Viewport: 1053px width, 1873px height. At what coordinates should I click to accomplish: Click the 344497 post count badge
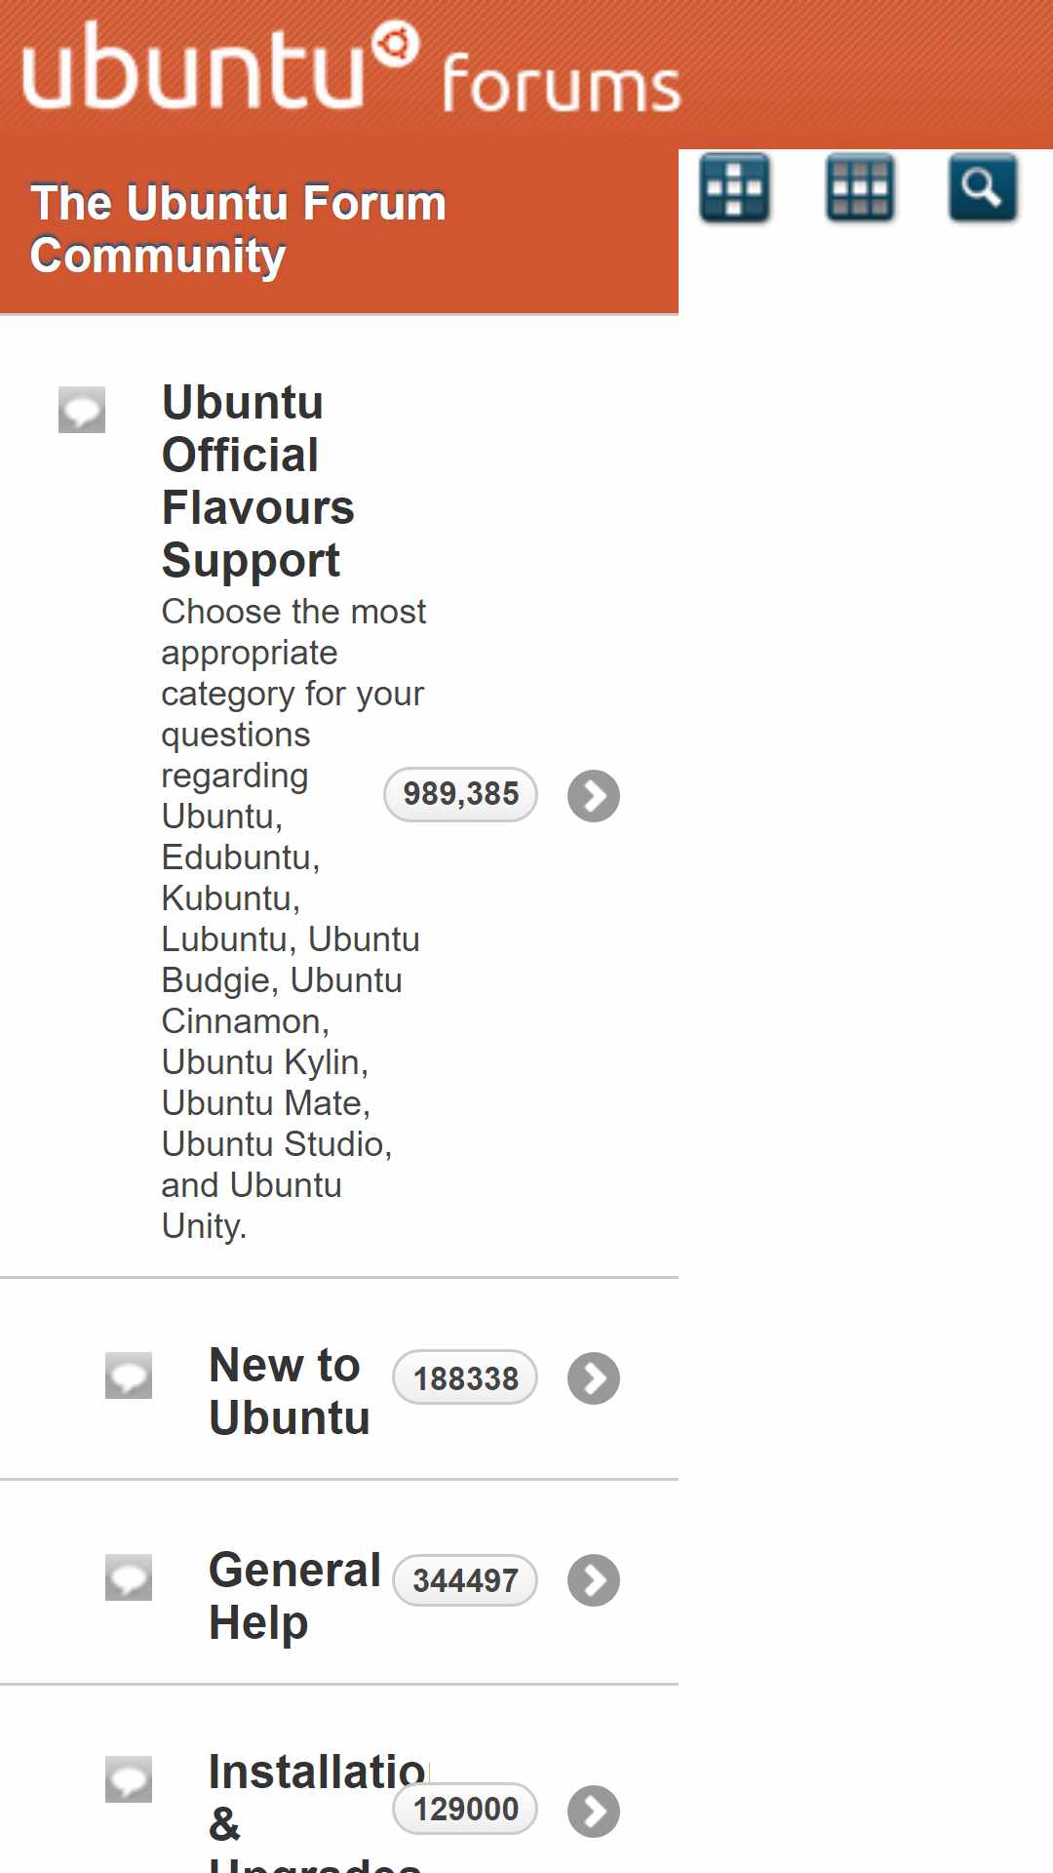[465, 1579]
